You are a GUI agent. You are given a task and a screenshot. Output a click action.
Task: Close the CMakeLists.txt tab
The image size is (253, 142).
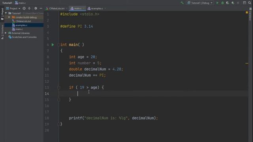[x=66, y=8]
